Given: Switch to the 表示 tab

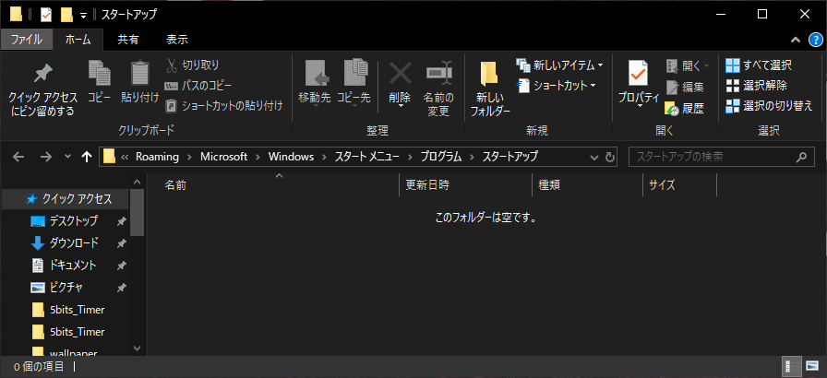Looking at the screenshot, I should [x=177, y=39].
